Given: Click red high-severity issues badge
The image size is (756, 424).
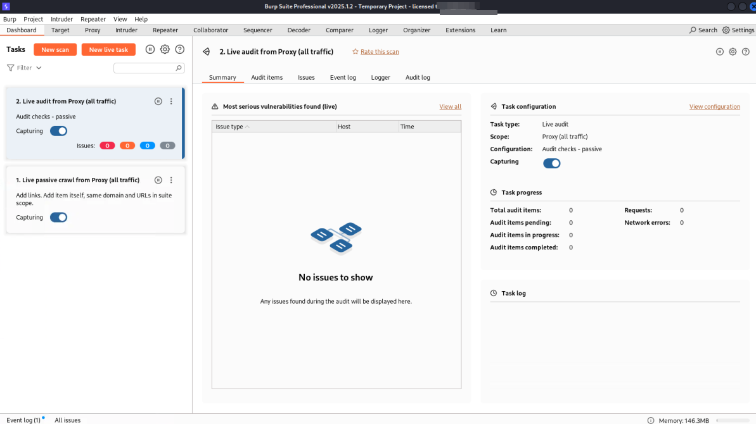Looking at the screenshot, I should 107,146.
